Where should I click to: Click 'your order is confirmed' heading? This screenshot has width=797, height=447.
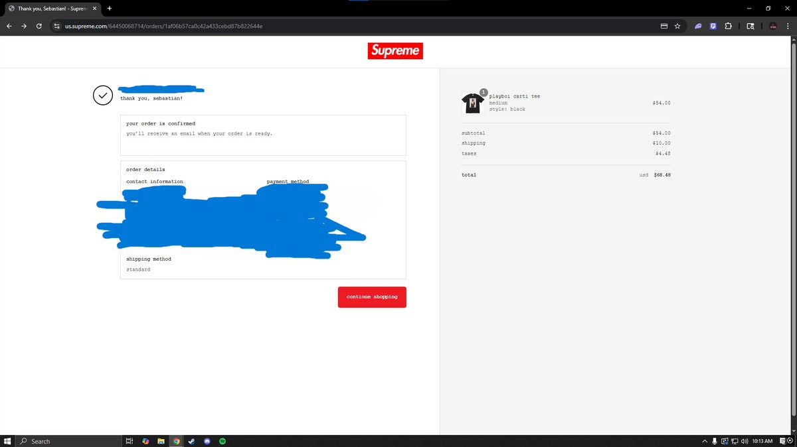pos(161,123)
